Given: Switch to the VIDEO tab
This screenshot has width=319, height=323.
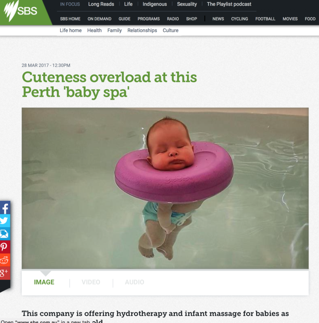Looking at the screenshot, I should [x=91, y=282].
